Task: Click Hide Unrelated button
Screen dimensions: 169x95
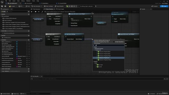Action: (x=36, y=6)
